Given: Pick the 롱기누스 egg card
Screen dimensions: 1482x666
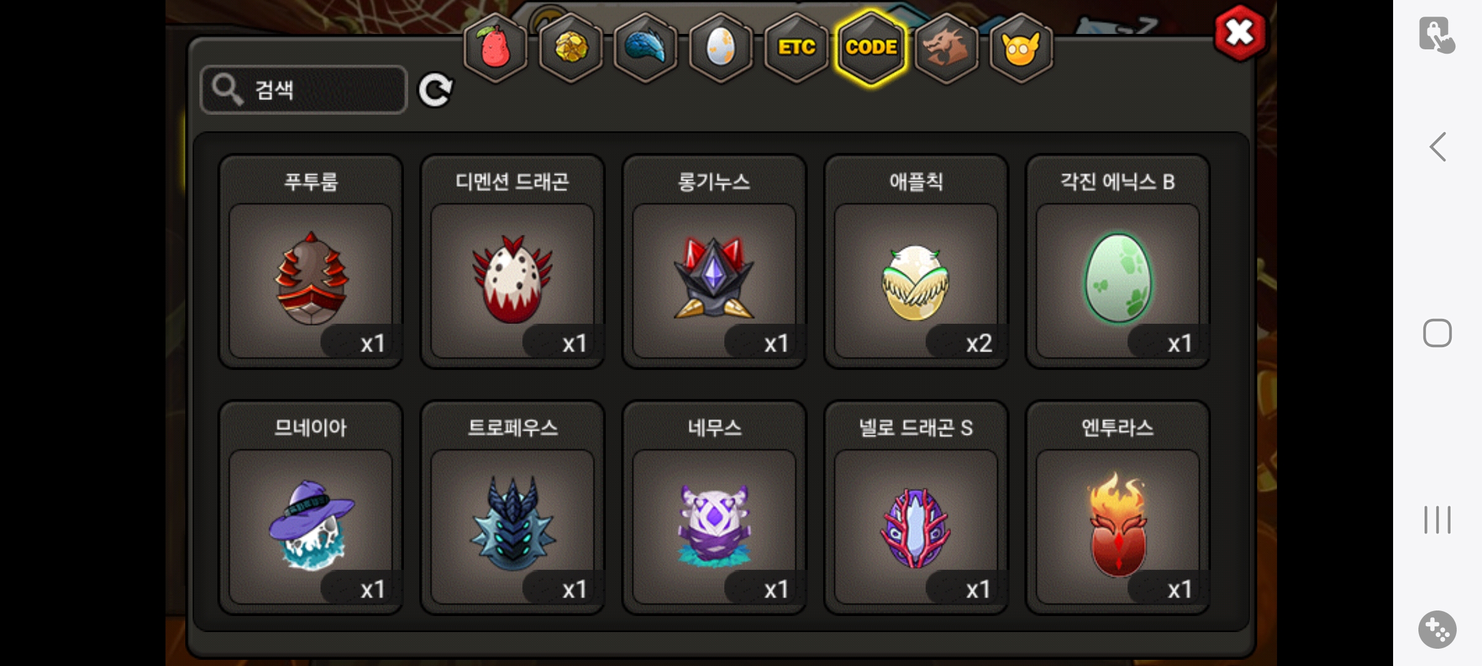Looking at the screenshot, I should click(714, 261).
